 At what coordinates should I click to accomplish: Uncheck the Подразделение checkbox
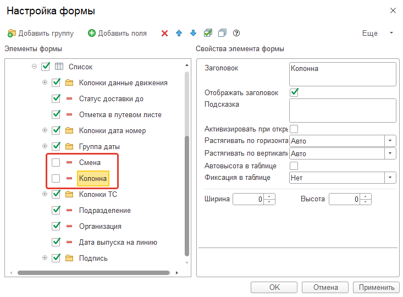click(56, 210)
